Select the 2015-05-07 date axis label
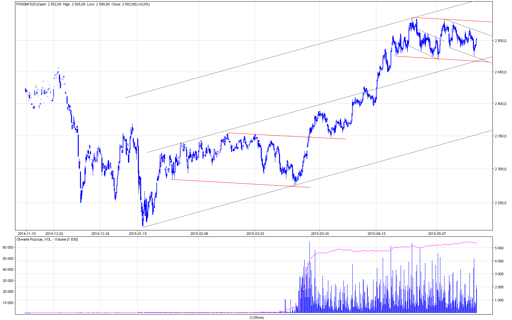 [437, 234]
